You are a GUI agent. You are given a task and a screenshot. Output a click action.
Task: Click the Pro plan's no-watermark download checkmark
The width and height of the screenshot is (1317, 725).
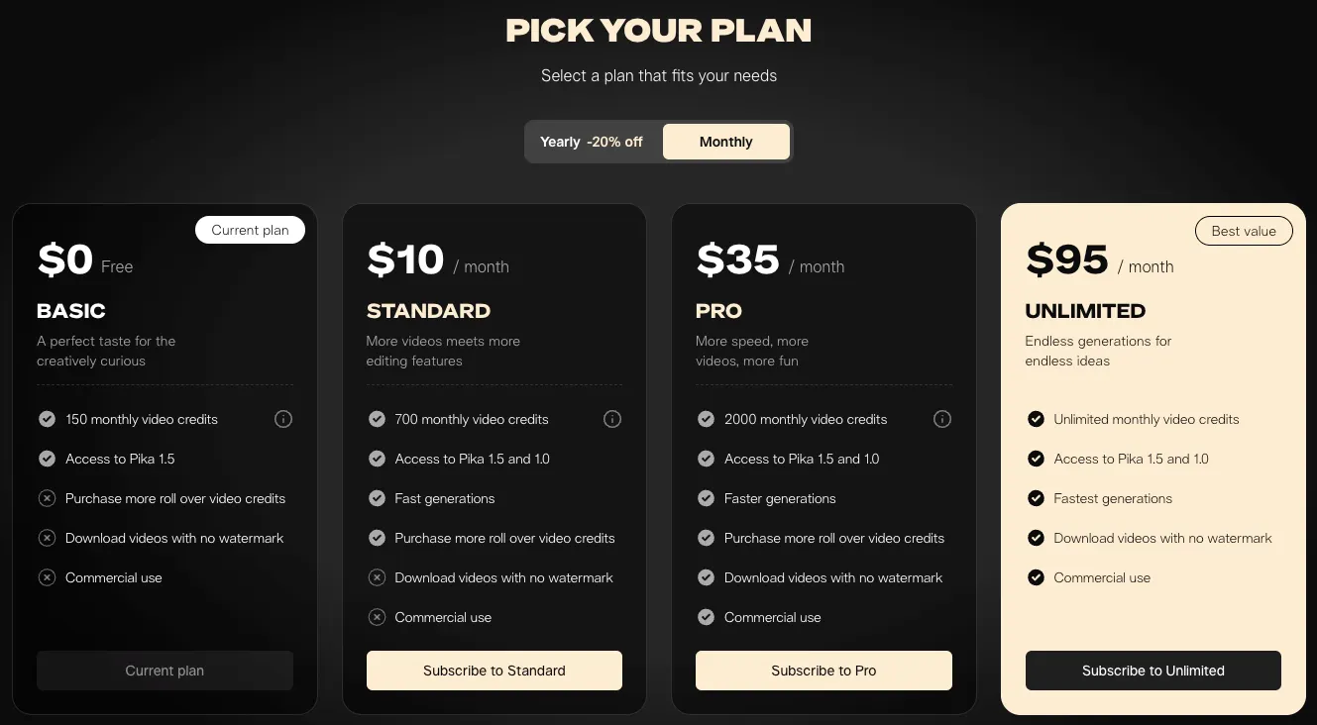tap(706, 577)
